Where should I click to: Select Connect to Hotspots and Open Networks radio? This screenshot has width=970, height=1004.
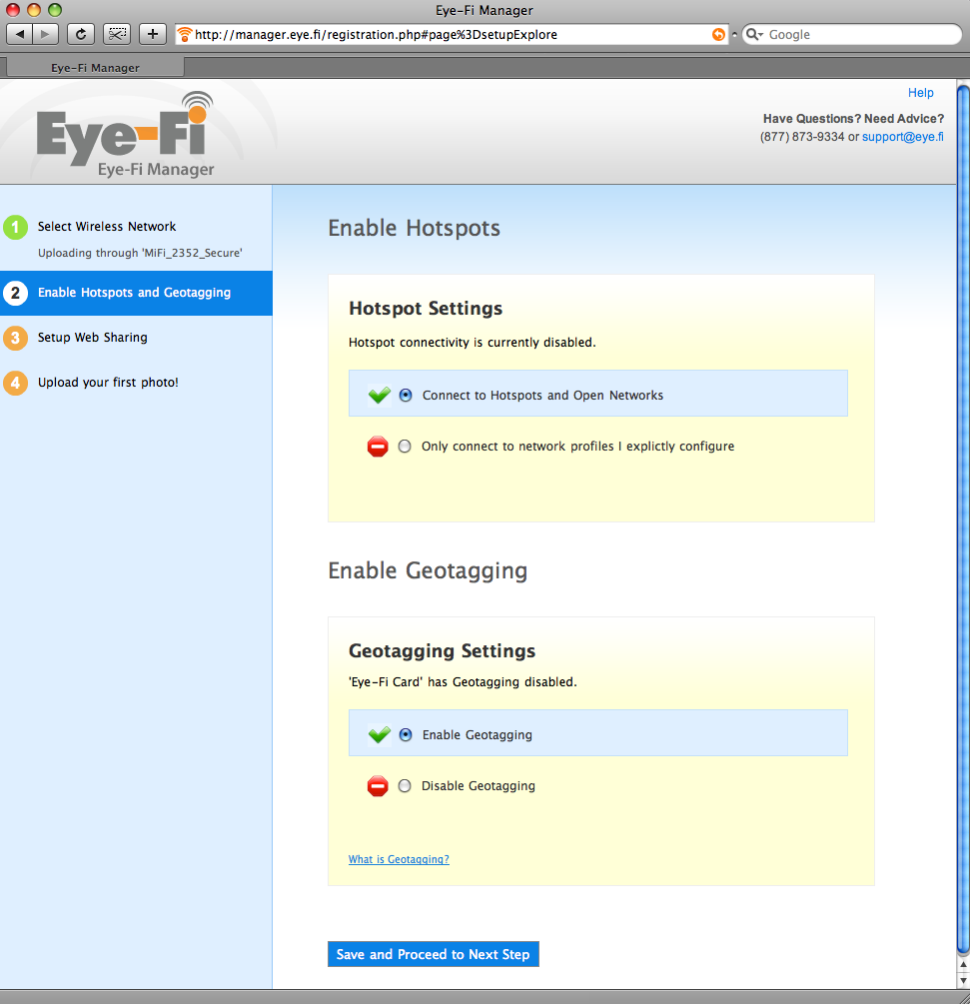point(406,395)
